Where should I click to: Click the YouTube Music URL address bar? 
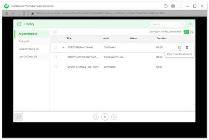tap(100, 13)
